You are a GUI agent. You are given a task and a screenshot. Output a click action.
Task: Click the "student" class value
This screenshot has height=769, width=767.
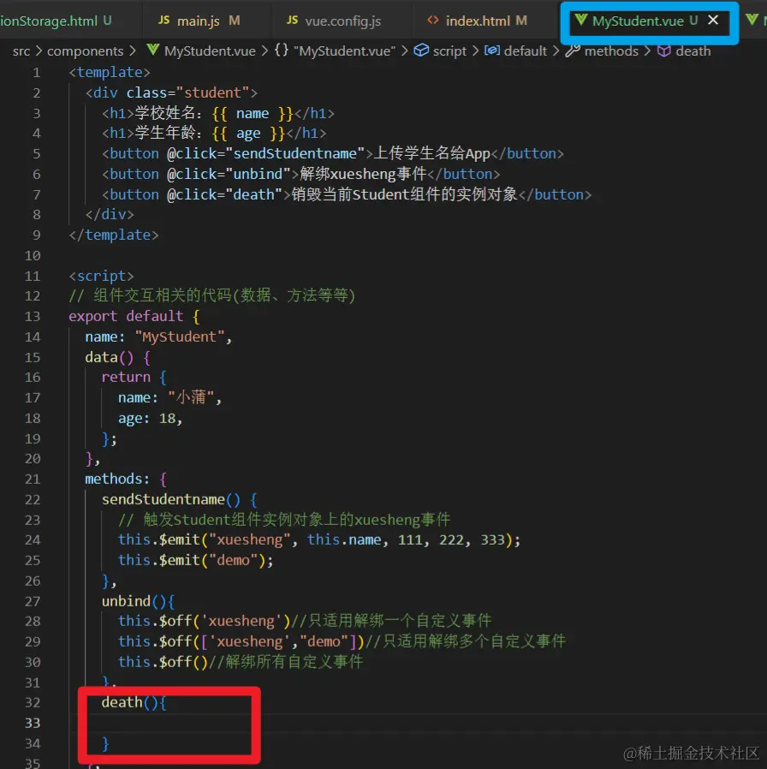(212, 92)
